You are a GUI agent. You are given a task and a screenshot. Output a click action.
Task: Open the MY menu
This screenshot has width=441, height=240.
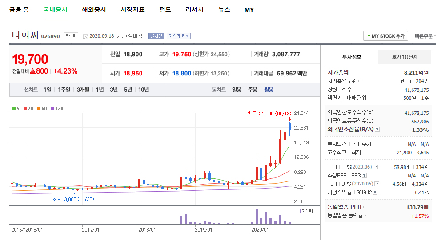(x=249, y=10)
